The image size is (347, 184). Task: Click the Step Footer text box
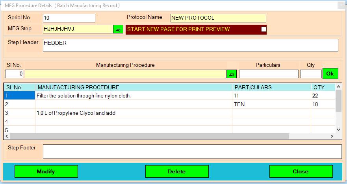[192, 151]
